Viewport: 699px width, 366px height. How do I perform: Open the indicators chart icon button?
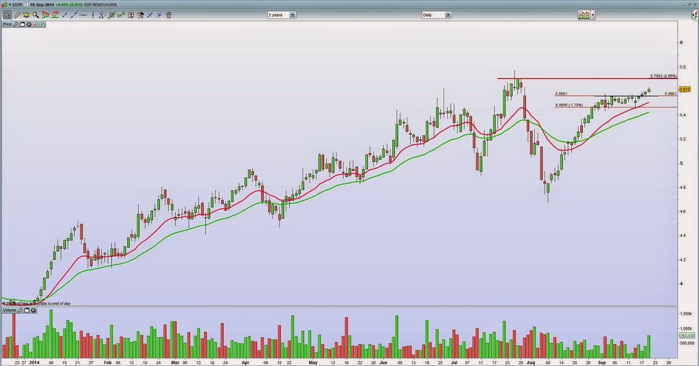(x=584, y=15)
